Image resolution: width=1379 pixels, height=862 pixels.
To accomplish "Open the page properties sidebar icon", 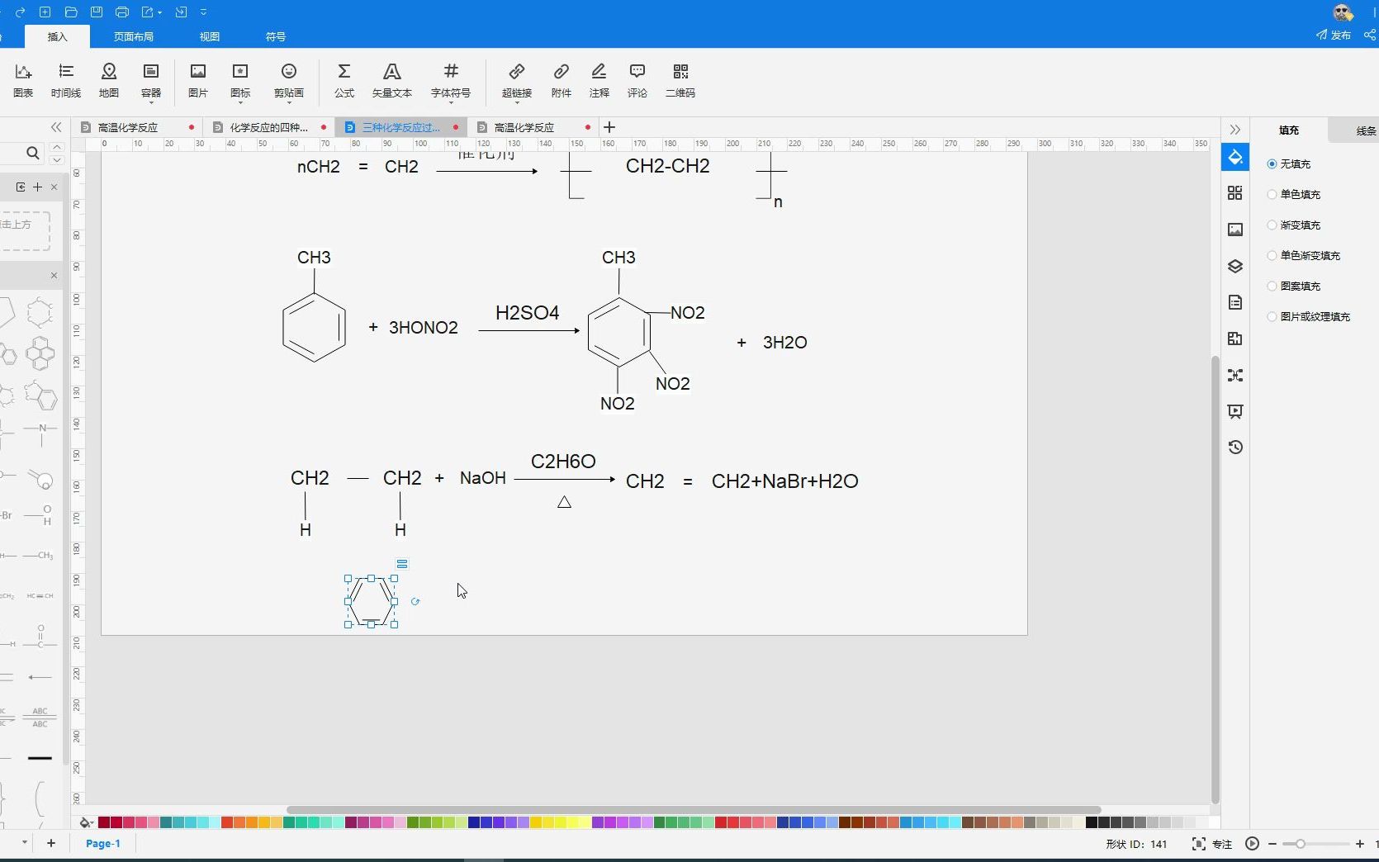I will 1235,302.
